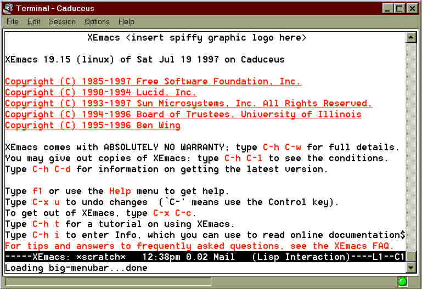The height and width of the screenshot is (289, 422).
Task: Click the Free Software Foundation copyright link
Action: [153, 82]
